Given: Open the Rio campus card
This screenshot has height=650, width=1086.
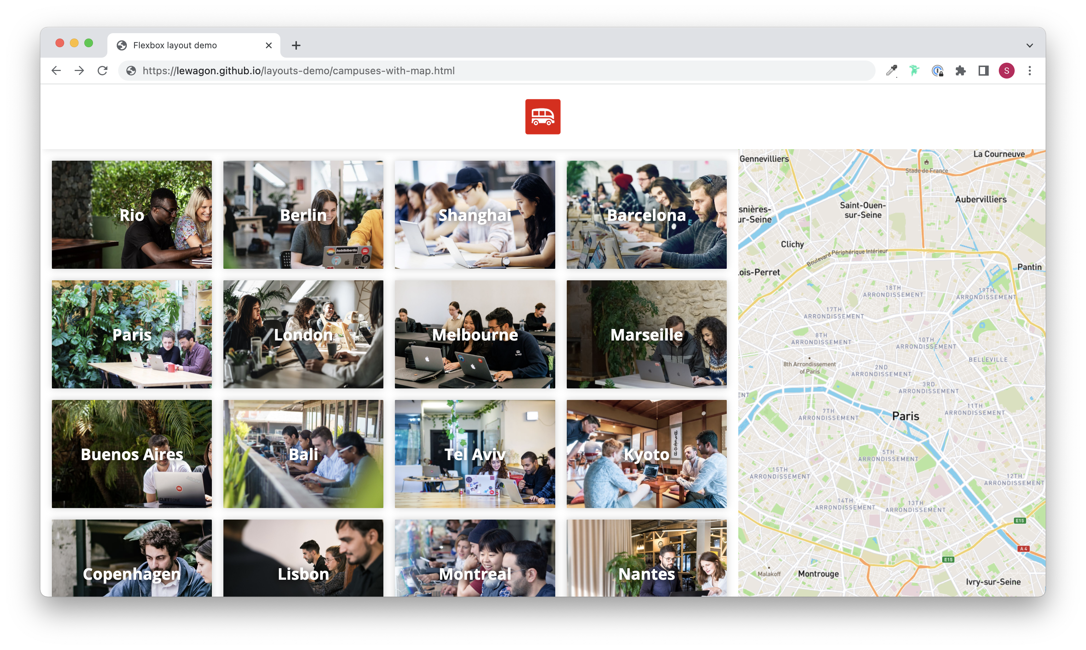Looking at the screenshot, I should pos(132,215).
